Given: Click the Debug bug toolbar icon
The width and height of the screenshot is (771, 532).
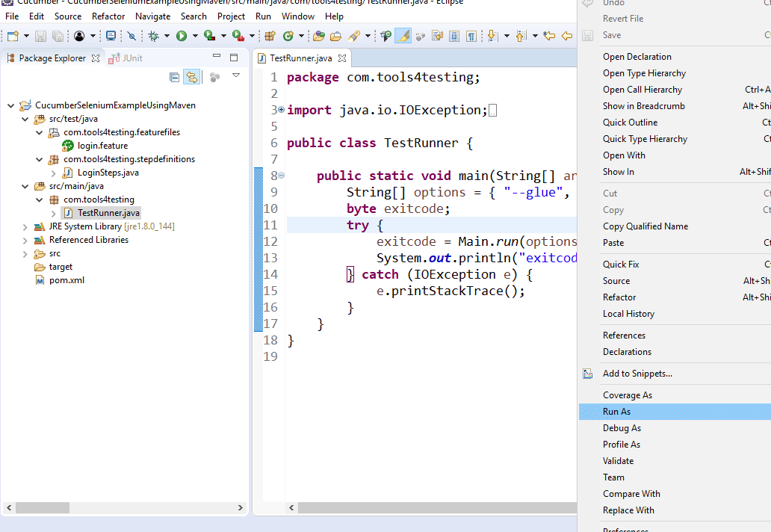Looking at the screenshot, I should point(154,36).
